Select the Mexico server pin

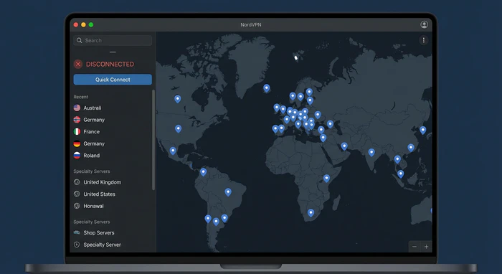coord(173,151)
